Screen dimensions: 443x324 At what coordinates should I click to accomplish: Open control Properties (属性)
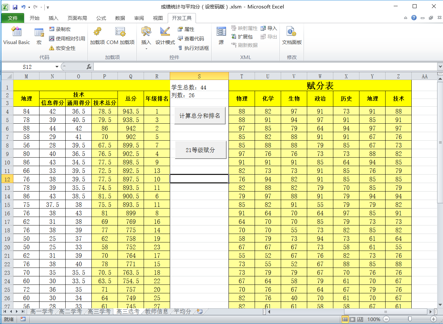186,29
